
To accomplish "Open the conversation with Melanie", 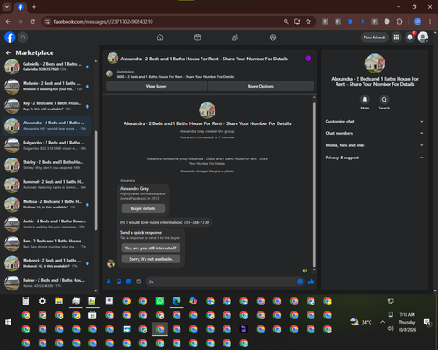I will 46,86.
